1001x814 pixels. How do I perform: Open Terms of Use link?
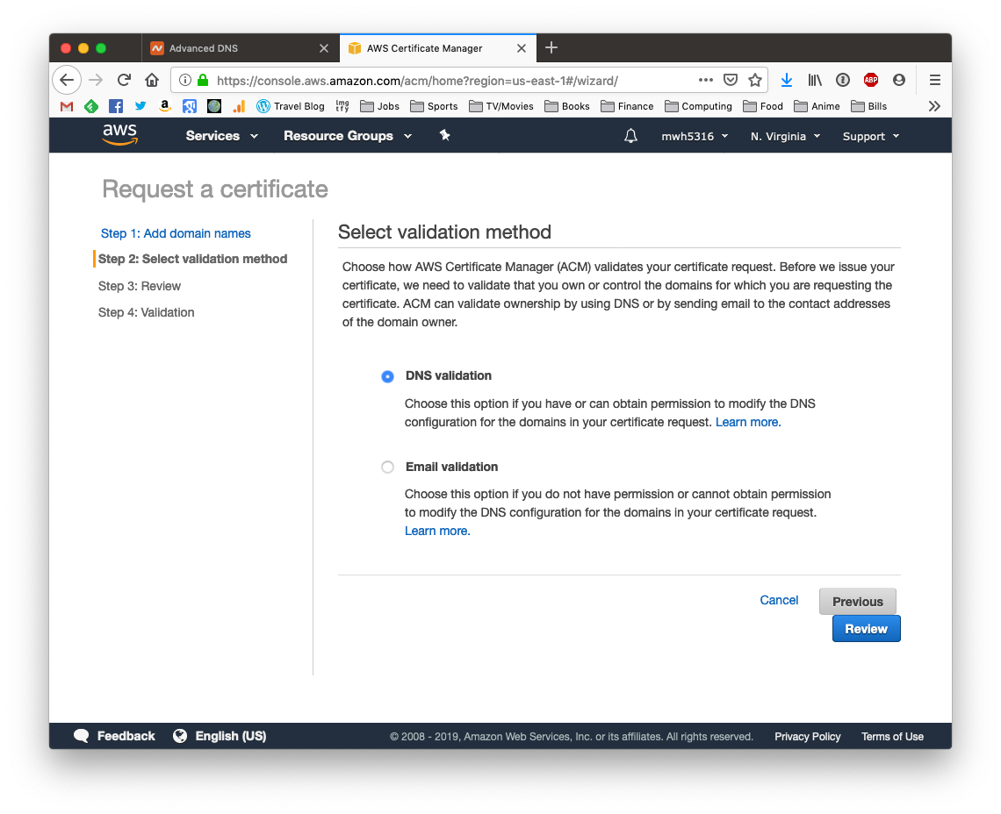point(892,737)
